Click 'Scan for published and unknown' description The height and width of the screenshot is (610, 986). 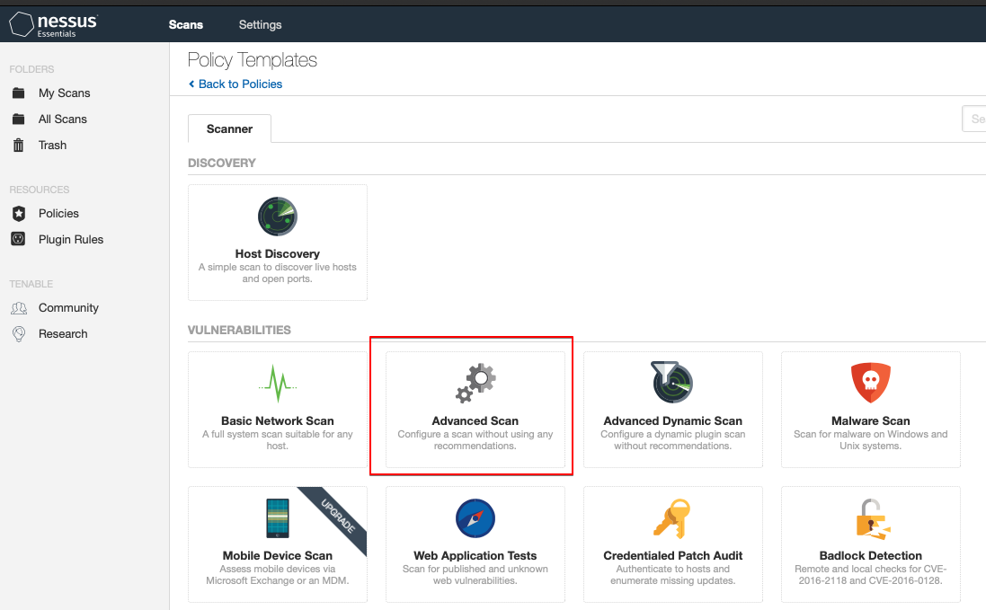click(475, 575)
